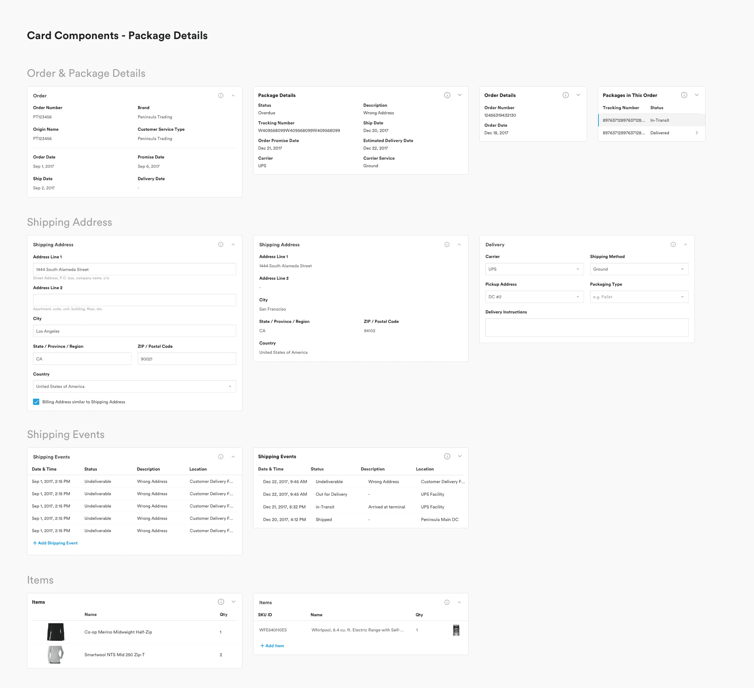View info for the Items card listing SKU IDs

[447, 602]
